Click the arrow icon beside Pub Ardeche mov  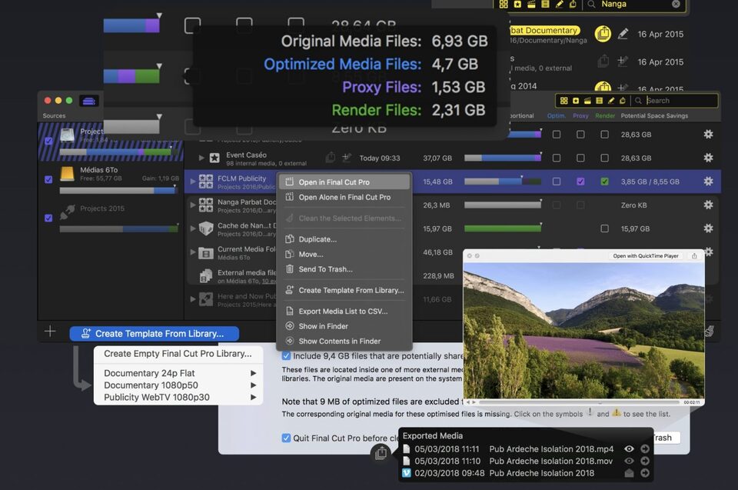(x=644, y=461)
